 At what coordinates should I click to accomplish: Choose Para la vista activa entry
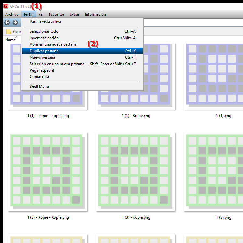82,22
